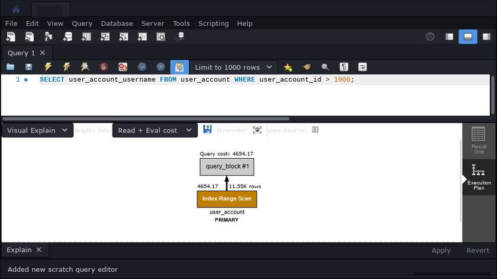Viewport: 497px width, 279px height.
Task: Switch to Execution Plan view
Action: coord(478,177)
